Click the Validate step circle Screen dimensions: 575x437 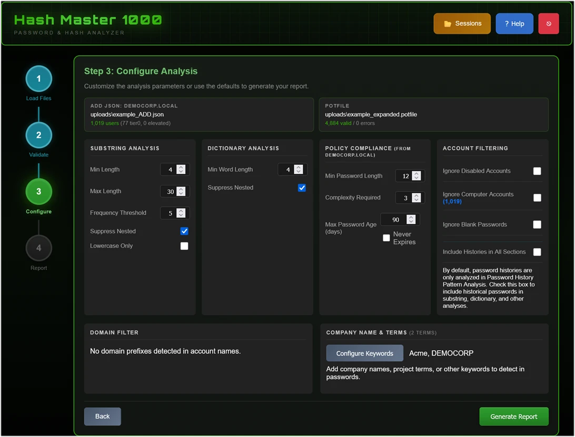(x=38, y=135)
